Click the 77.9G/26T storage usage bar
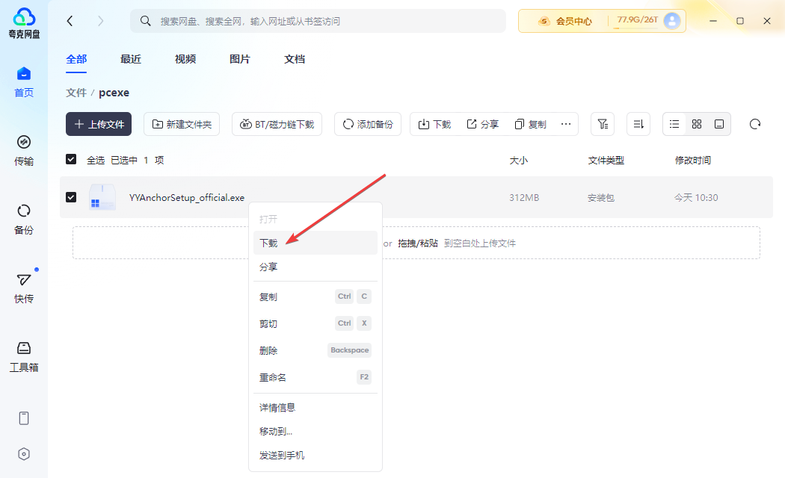This screenshot has height=478, width=785. click(x=637, y=21)
